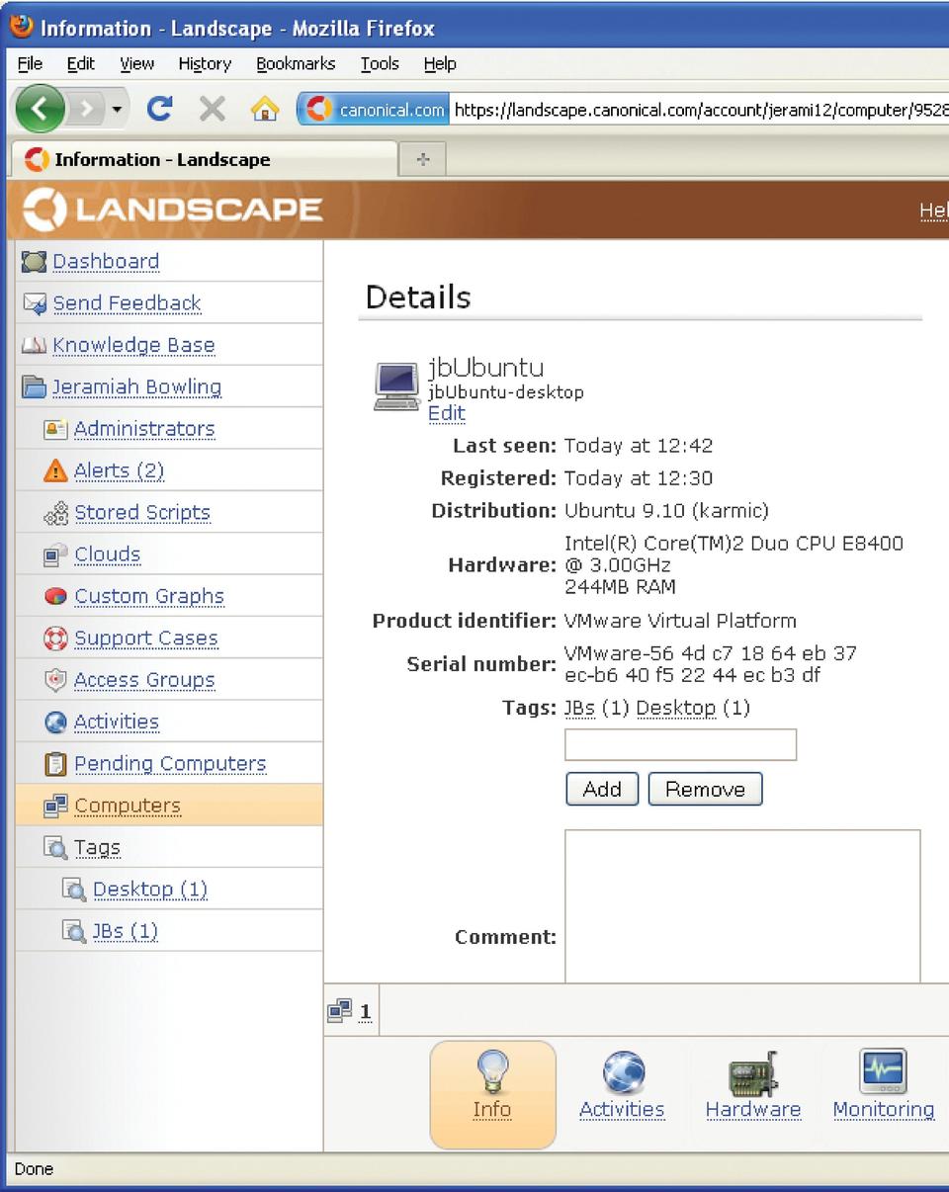Viewport: 949px width, 1192px height.
Task: Click the jbUbuntu computer icon
Action: coord(396,385)
